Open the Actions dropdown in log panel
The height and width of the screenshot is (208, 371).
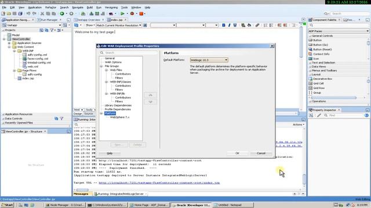[299, 125]
